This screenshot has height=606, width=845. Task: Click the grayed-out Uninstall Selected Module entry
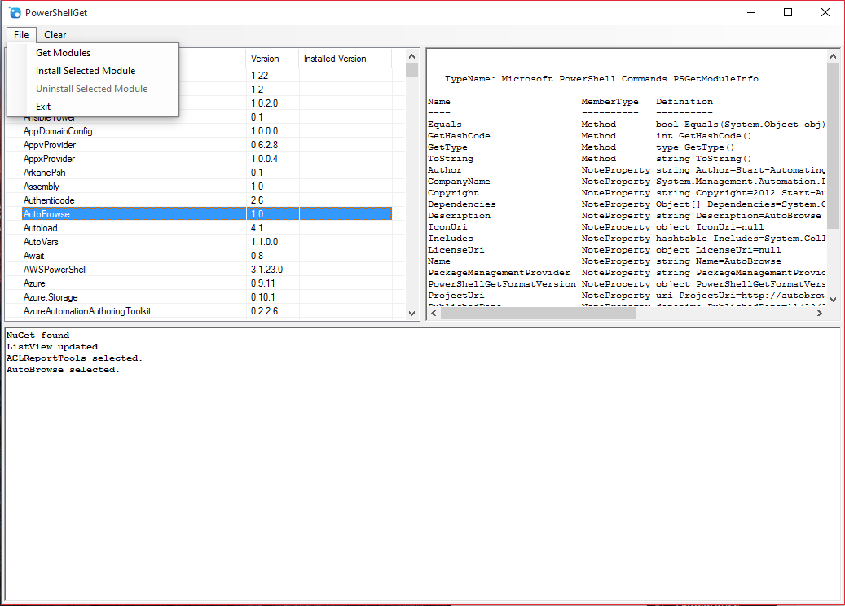click(x=91, y=88)
